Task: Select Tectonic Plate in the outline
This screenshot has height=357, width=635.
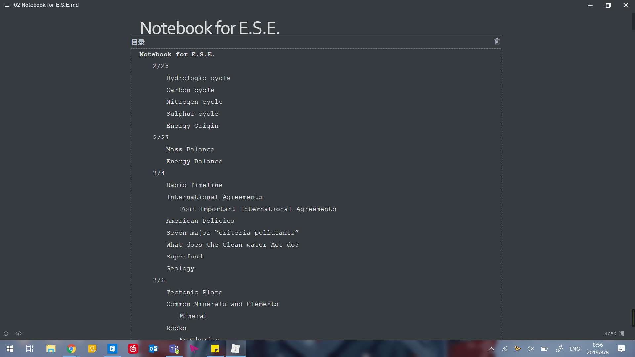Action: click(x=194, y=292)
